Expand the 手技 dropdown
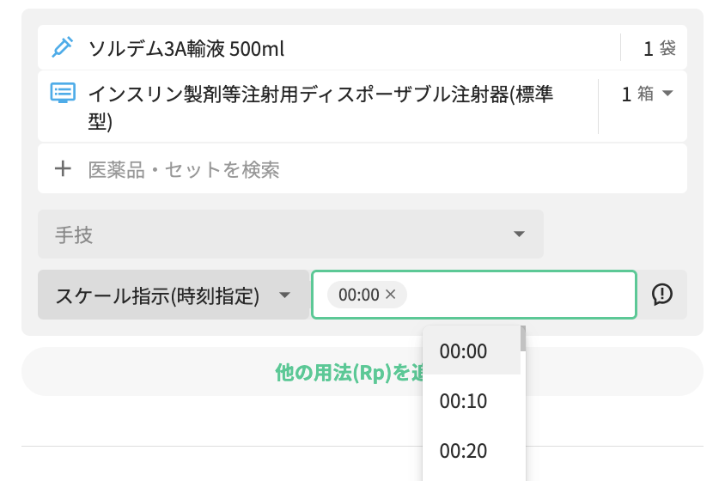This screenshot has width=725, height=481. (518, 234)
